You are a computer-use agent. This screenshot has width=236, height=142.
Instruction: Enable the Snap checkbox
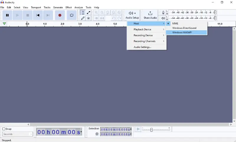coord(4,129)
